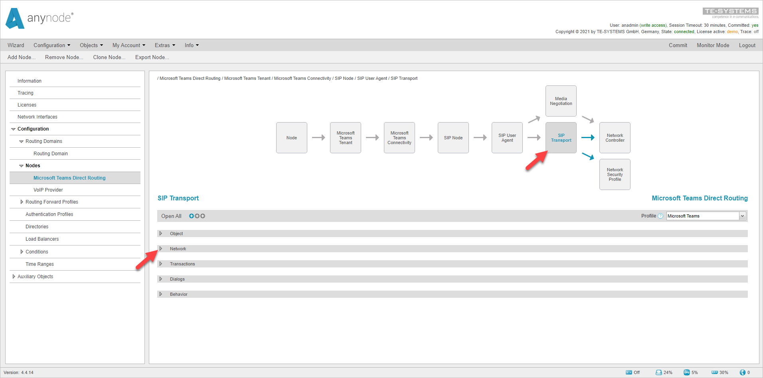Click Export Node...
This screenshot has width=763, height=378.
click(152, 57)
